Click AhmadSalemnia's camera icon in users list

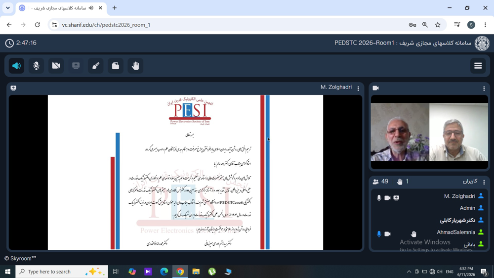387,234
